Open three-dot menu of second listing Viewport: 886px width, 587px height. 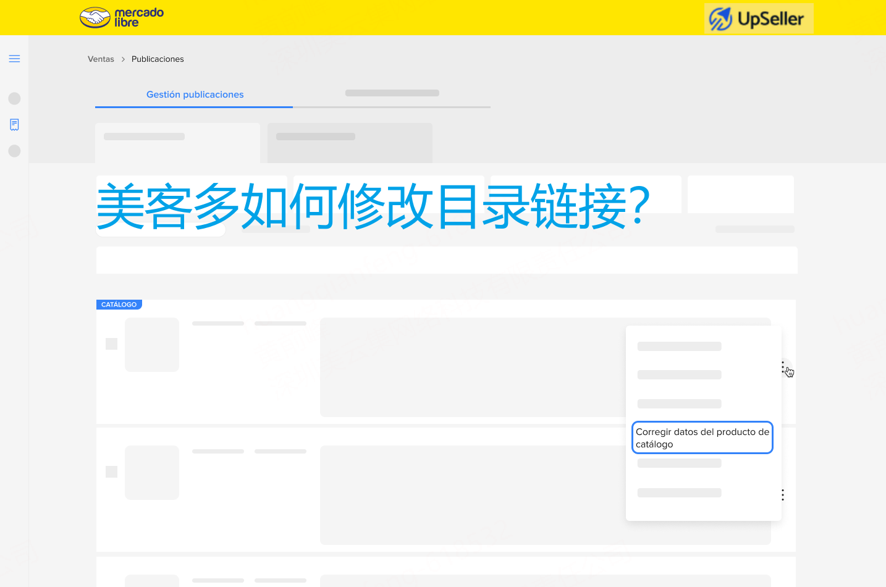tap(783, 495)
